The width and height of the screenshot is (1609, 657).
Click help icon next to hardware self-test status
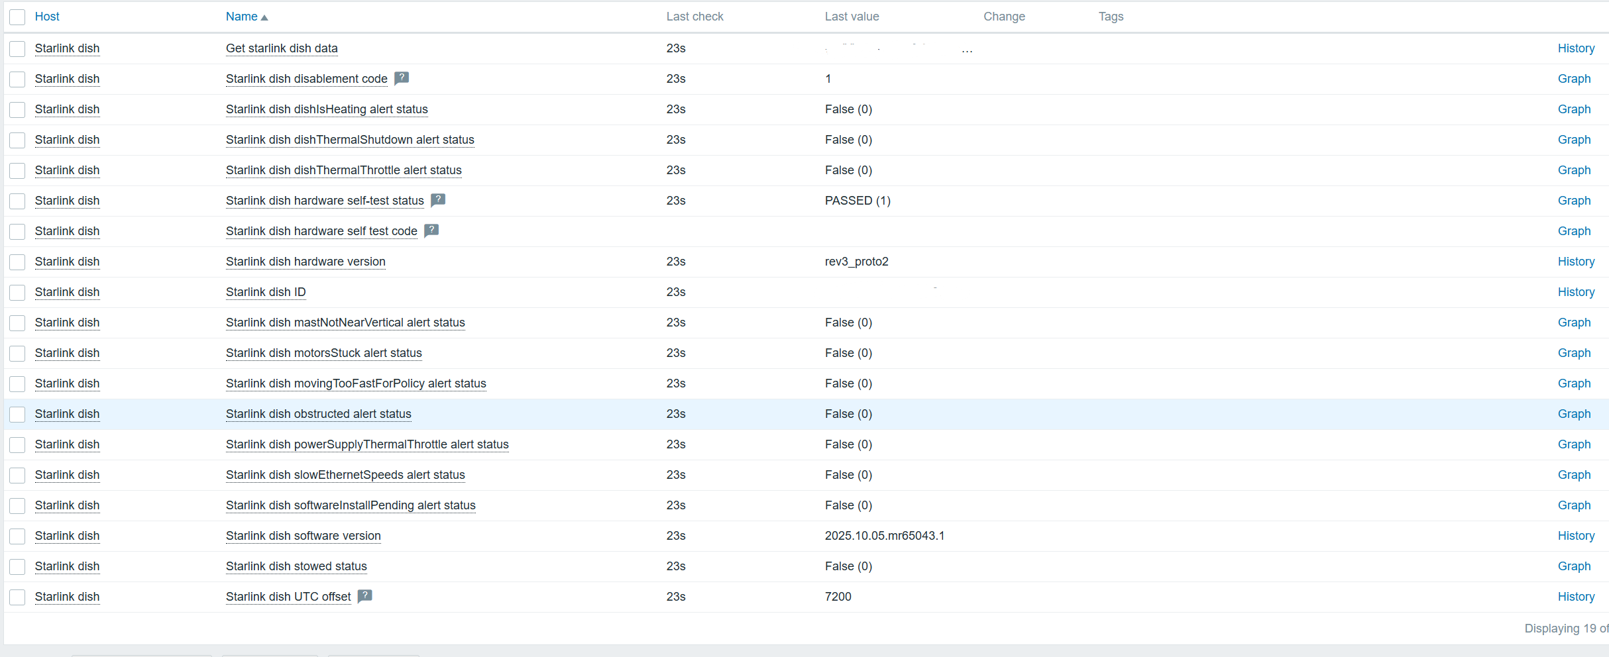[x=438, y=200]
